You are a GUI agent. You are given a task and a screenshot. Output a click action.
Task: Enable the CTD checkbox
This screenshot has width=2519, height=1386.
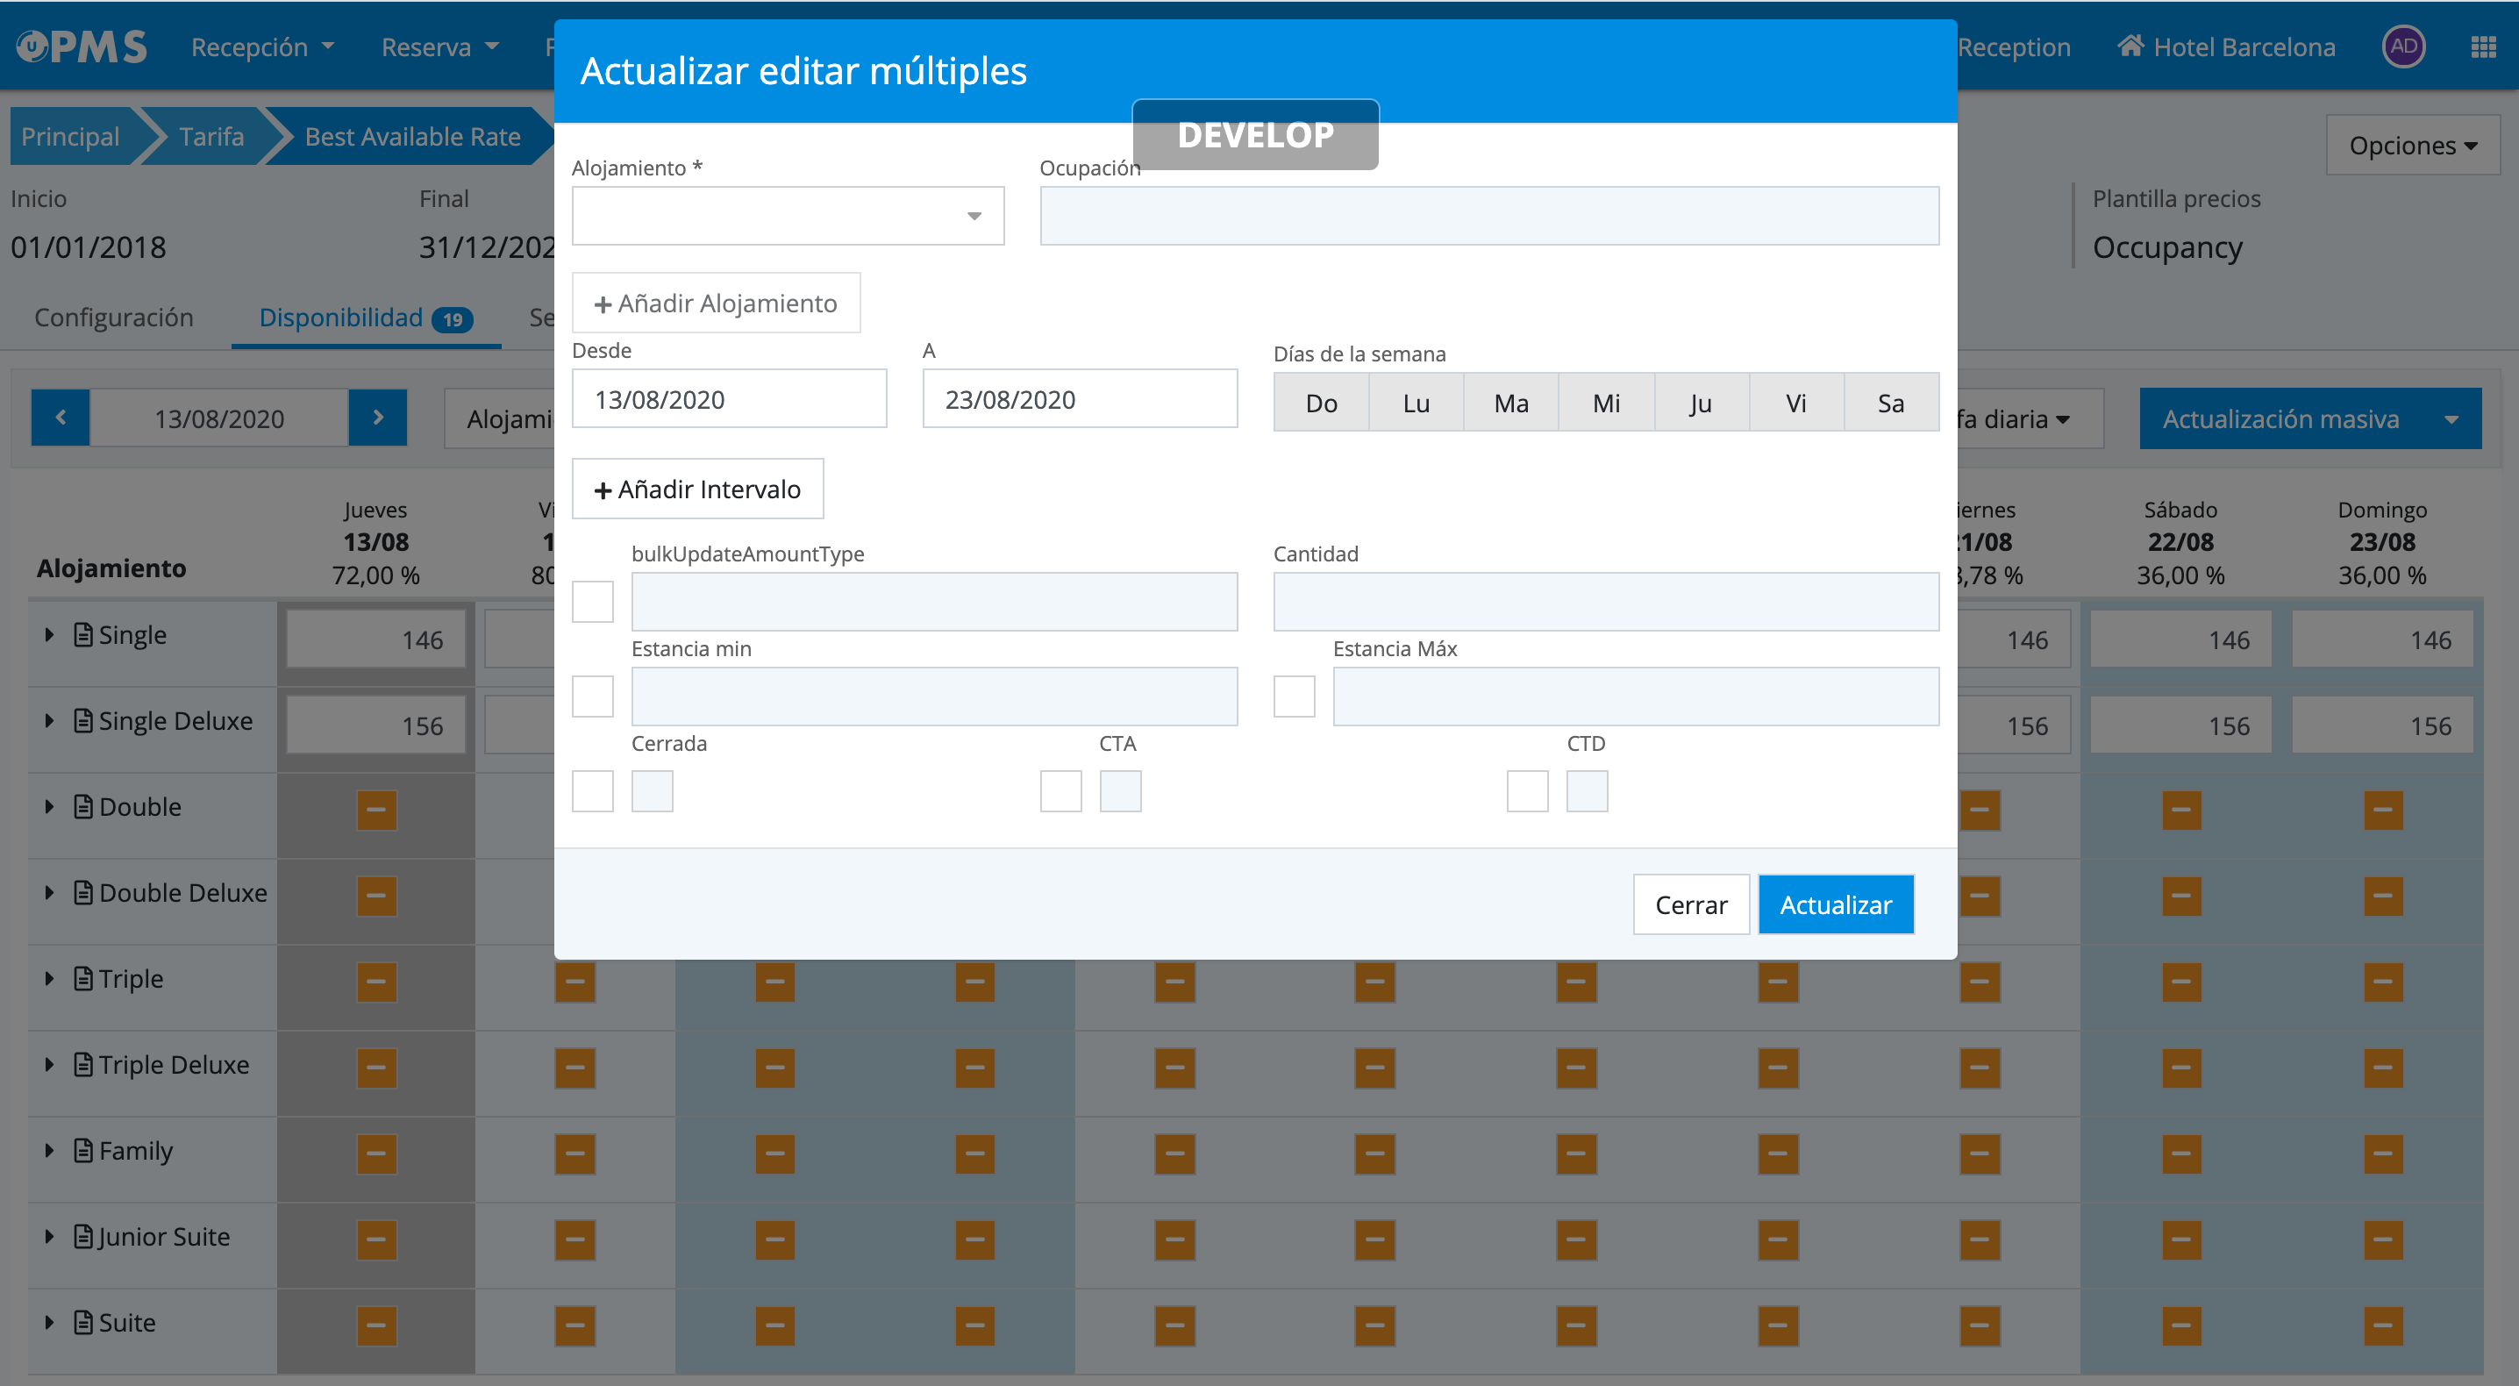coord(1527,791)
